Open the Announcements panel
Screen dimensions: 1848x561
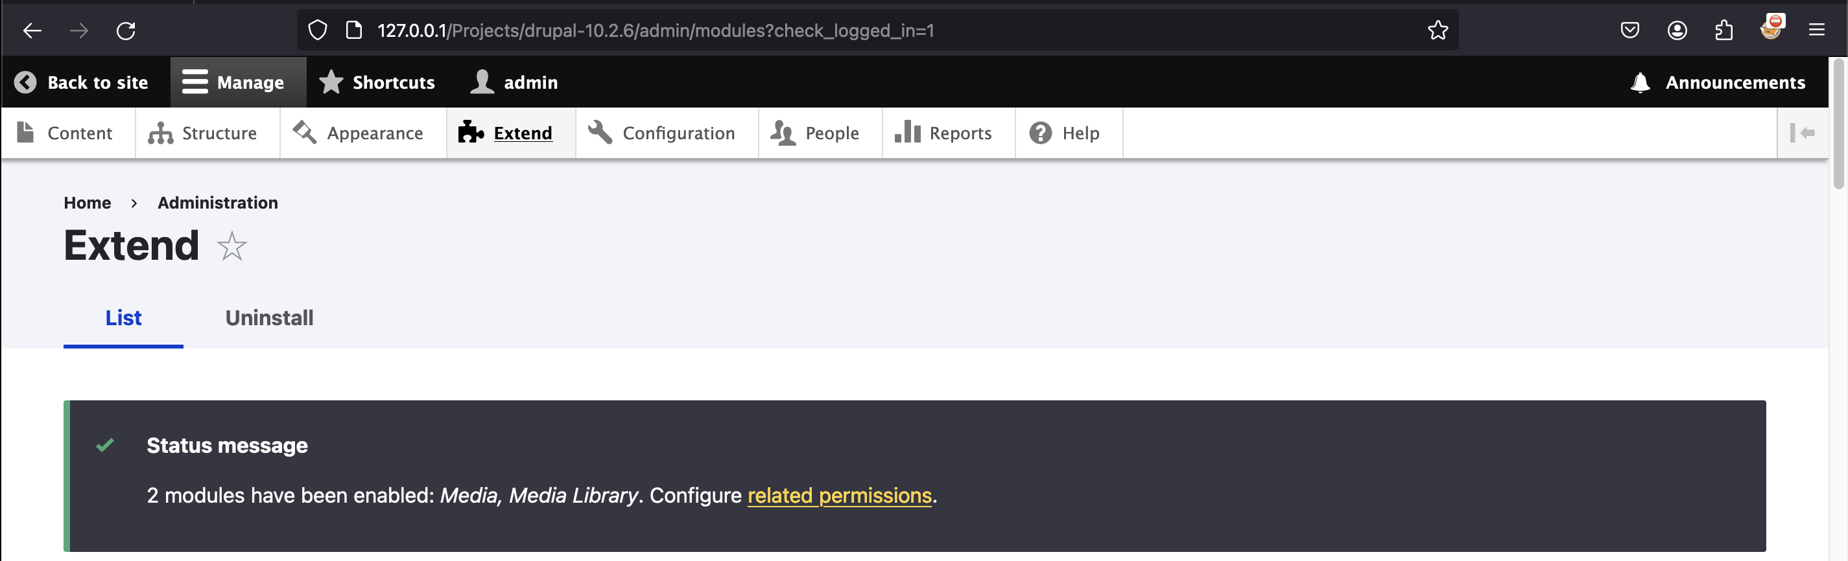(x=1718, y=82)
